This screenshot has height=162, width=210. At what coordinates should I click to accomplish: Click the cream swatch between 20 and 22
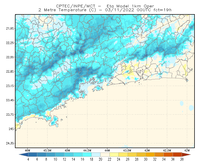pyautogui.click(x=105, y=155)
